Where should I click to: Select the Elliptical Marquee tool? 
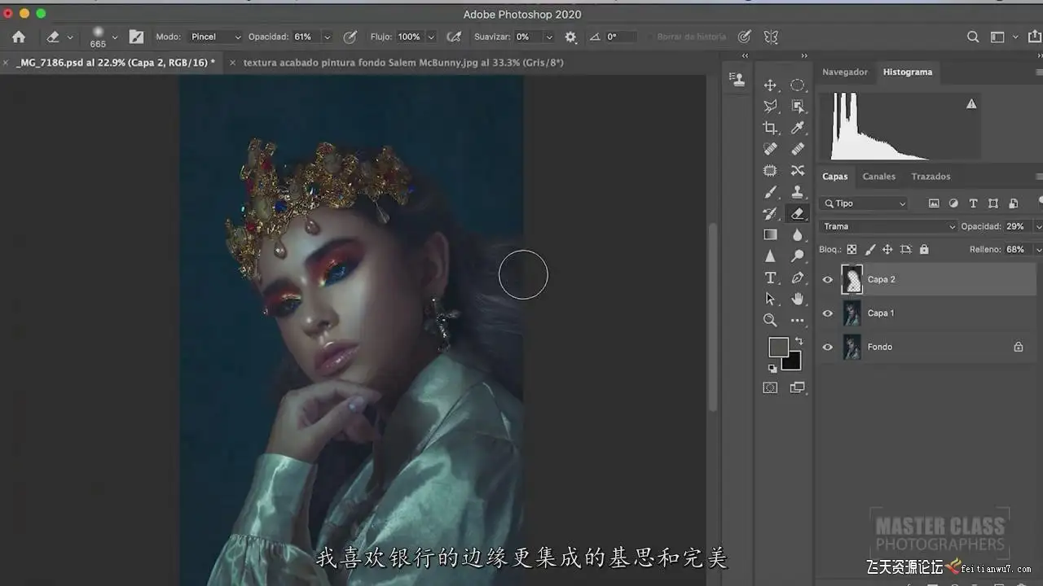tap(798, 85)
